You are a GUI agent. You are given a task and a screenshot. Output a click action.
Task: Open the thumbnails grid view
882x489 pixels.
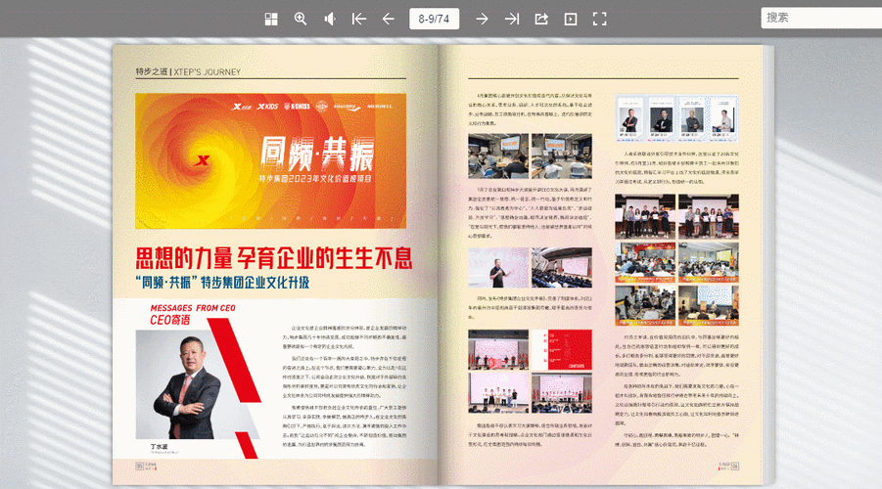(x=271, y=20)
